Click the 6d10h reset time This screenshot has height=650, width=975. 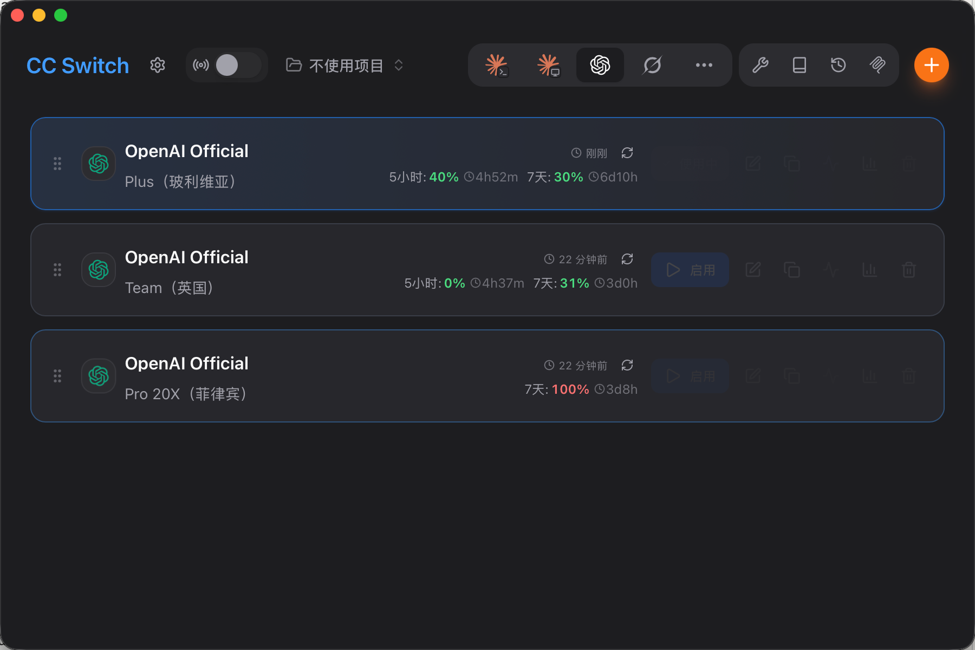coord(613,177)
